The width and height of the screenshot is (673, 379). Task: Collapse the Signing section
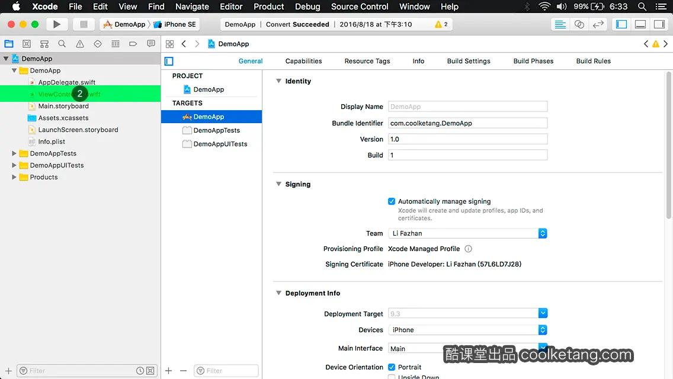278,184
